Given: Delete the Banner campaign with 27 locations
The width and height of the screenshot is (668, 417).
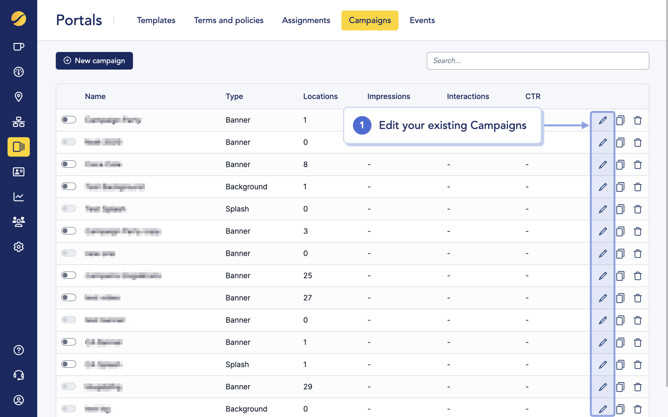Looking at the screenshot, I should point(638,298).
